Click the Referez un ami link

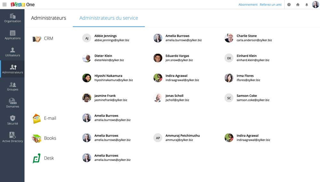coord(271,4)
